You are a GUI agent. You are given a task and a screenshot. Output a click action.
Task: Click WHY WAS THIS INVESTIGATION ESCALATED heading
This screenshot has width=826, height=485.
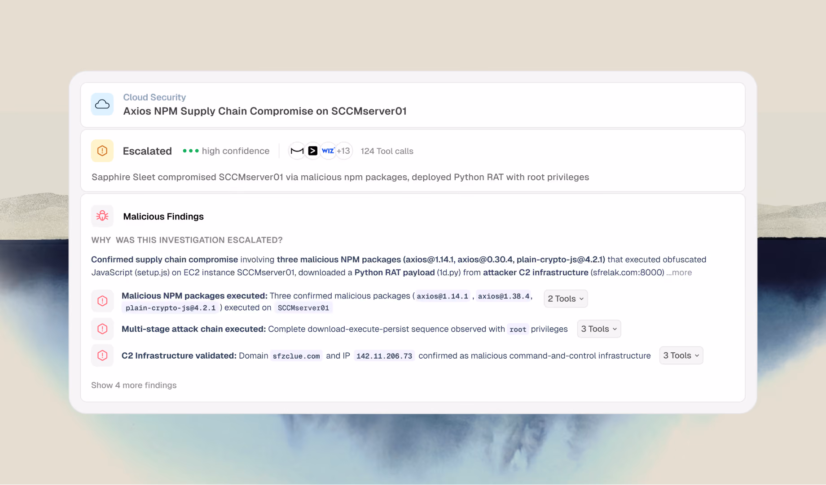pyautogui.click(x=187, y=240)
